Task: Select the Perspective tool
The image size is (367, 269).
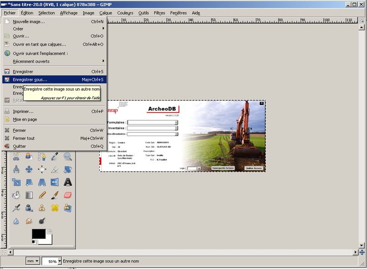Action: tap(42, 182)
